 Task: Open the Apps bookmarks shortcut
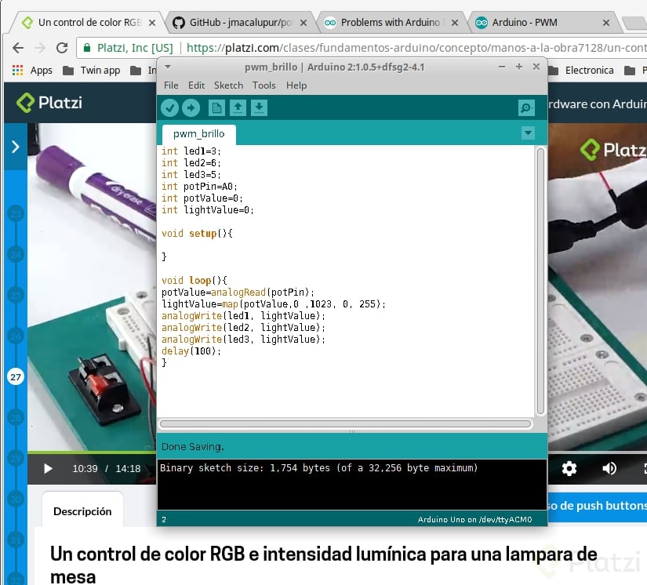(32, 70)
